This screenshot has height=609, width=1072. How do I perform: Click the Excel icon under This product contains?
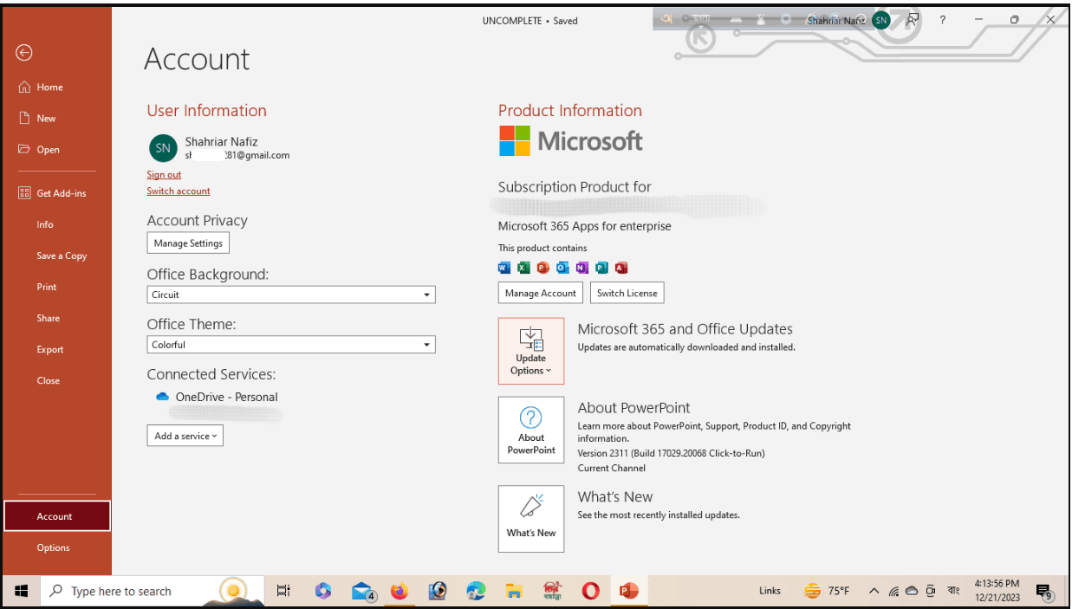coord(523,268)
